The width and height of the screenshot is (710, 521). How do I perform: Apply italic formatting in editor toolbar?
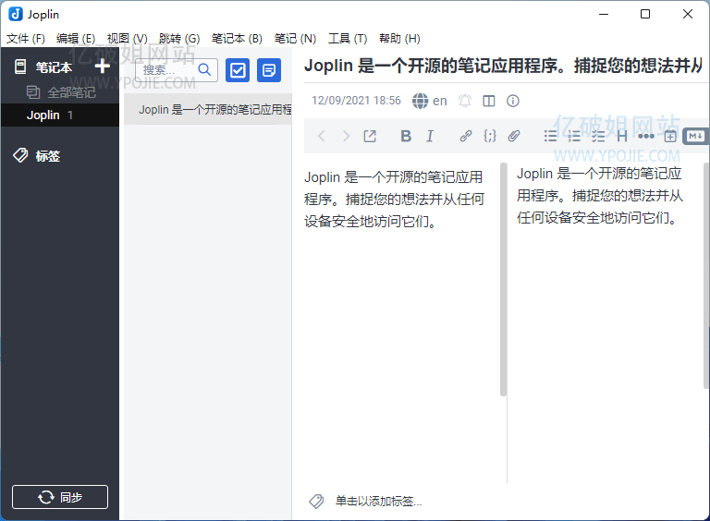tap(430, 136)
